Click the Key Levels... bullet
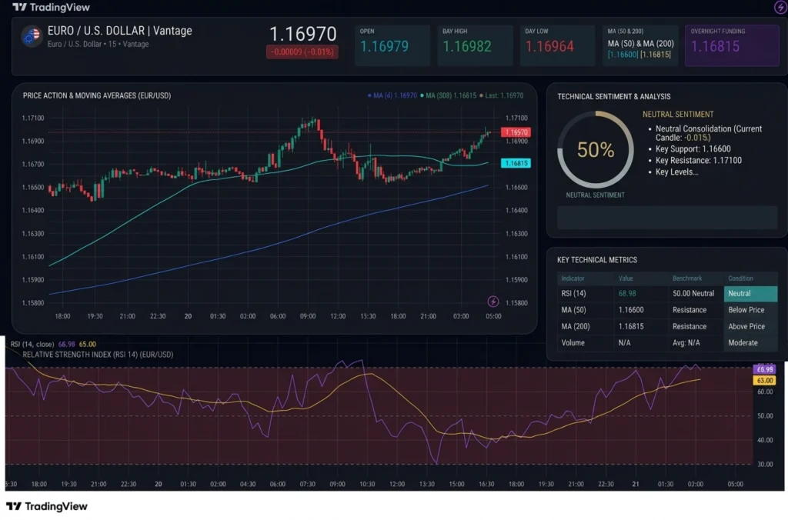 pyautogui.click(x=676, y=172)
